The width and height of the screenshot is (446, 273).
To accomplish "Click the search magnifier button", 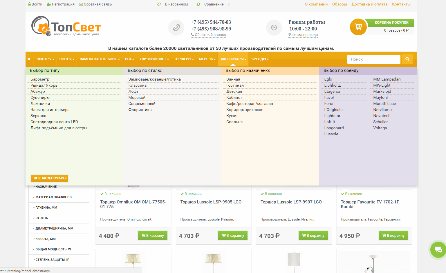I will pyautogui.click(x=407, y=59).
